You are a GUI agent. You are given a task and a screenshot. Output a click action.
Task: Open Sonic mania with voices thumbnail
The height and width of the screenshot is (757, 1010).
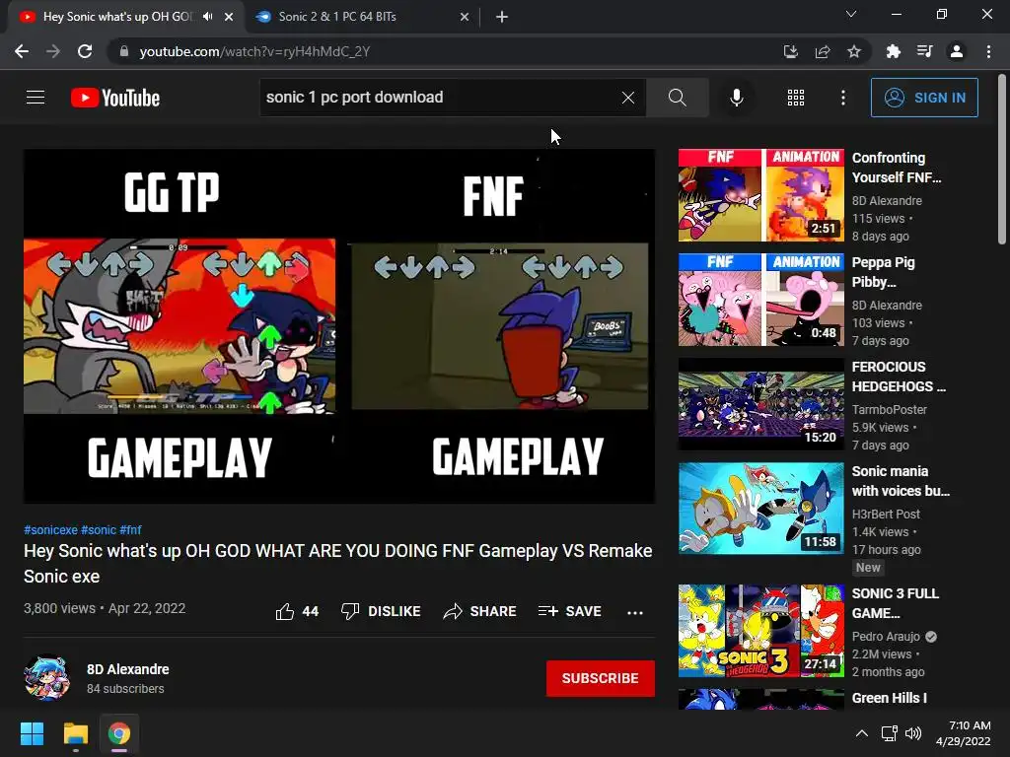click(760, 508)
